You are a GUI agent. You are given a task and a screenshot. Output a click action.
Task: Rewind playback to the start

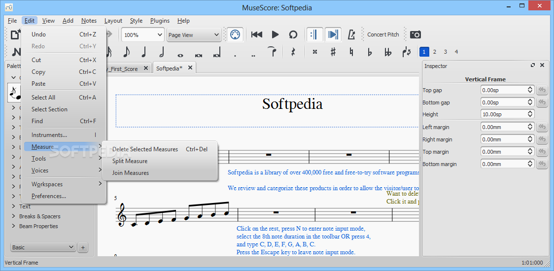point(256,34)
